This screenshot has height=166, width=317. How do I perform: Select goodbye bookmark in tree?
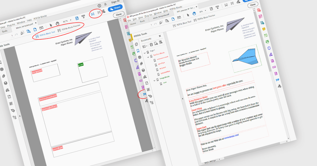point(161,64)
